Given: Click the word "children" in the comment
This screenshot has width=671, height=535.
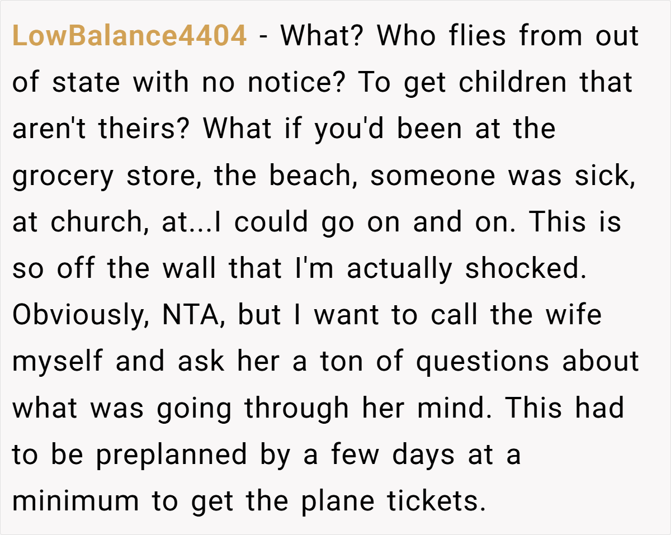Looking at the screenshot, I should [x=513, y=84].
